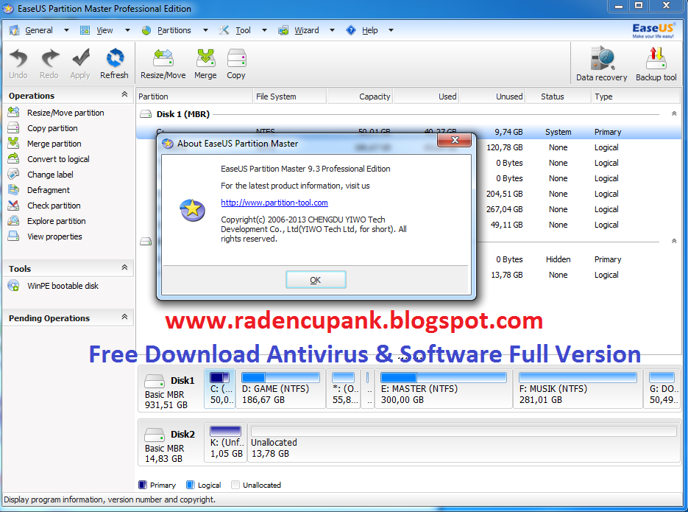Close the About EaseUS Partition Master dialog
The width and height of the screenshot is (688, 512).
[455, 140]
